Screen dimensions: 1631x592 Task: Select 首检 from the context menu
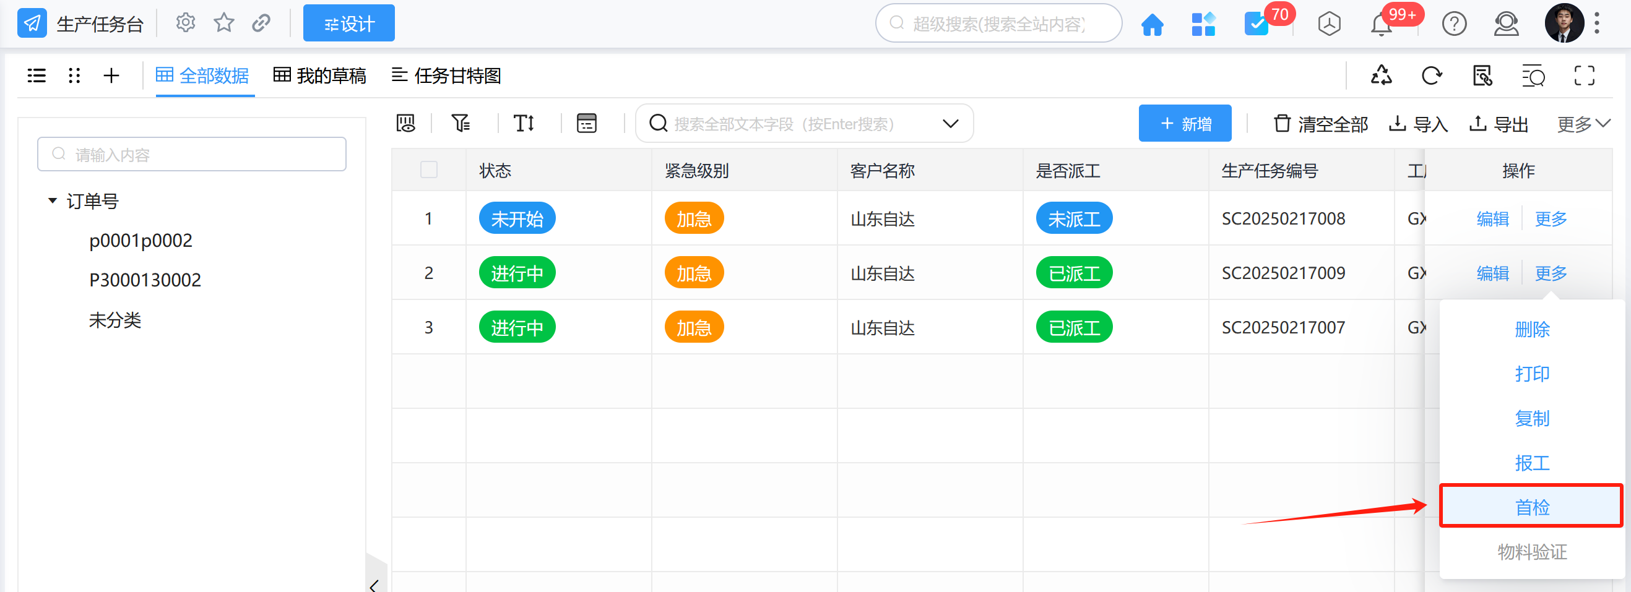(1531, 507)
